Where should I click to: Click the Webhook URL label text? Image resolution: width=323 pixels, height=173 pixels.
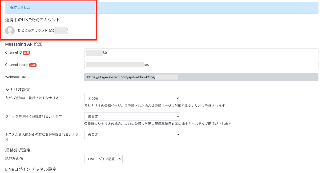[16, 77]
